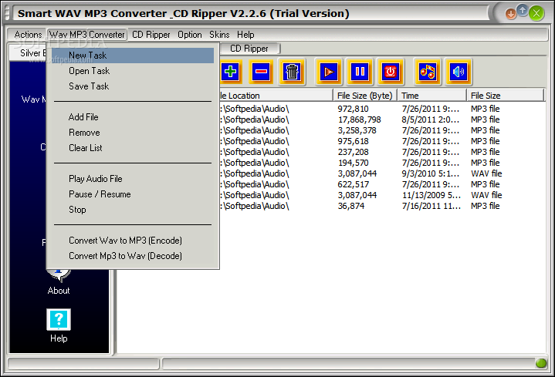Image resolution: width=555 pixels, height=377 pixels.
Task: Close the window with green X
Action: pos(536,13)
